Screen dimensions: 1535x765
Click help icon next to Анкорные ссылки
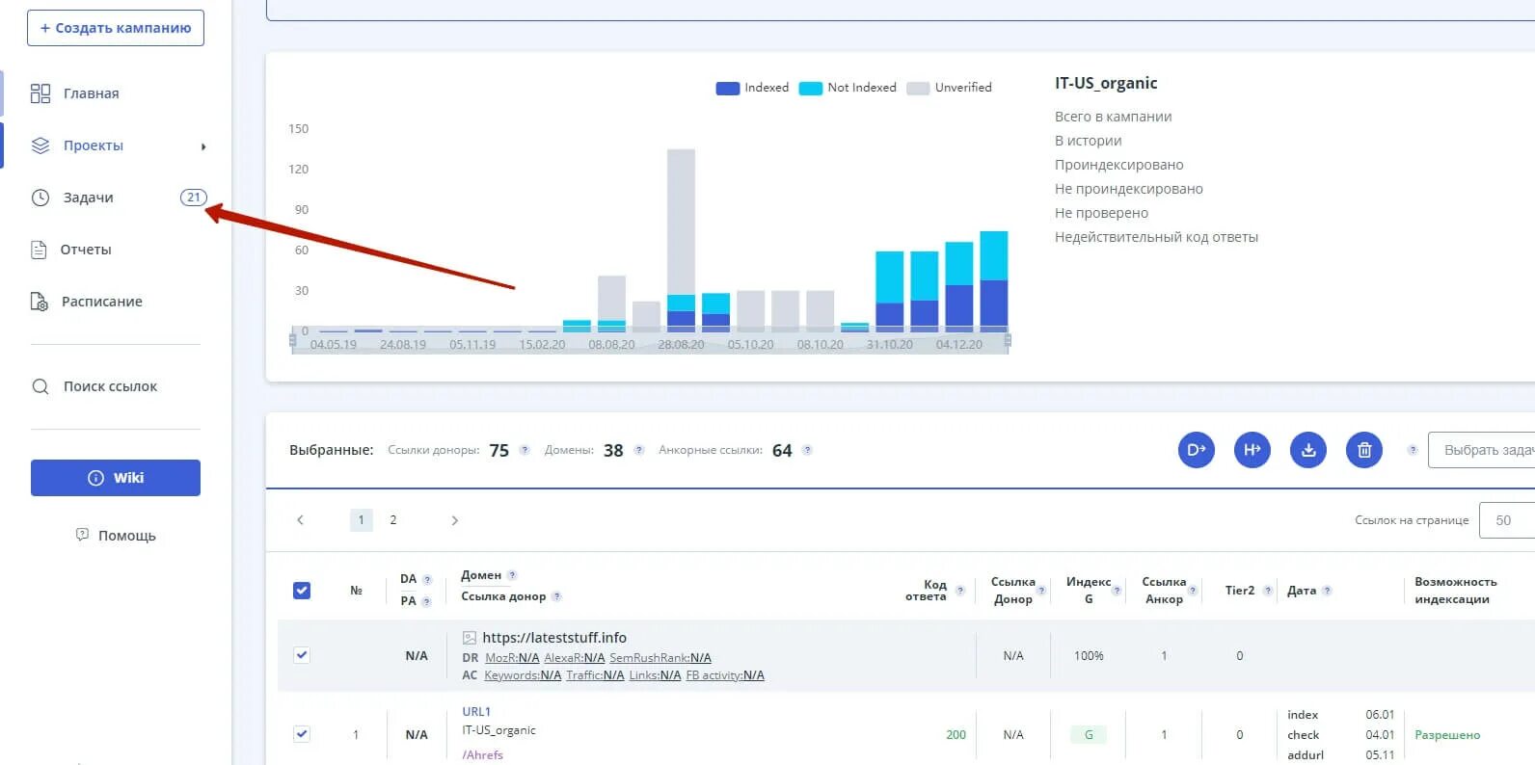click(807, 450)
